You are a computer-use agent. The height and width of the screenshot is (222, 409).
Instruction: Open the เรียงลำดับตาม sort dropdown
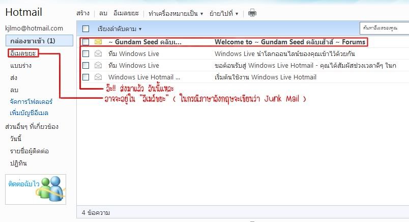pyautogui.click(x=120, y=29)
